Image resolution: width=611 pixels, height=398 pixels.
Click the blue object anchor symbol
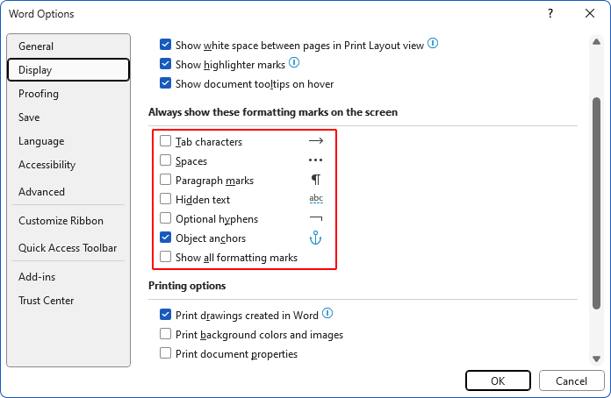pyautogui.click(x=316, y=238)
